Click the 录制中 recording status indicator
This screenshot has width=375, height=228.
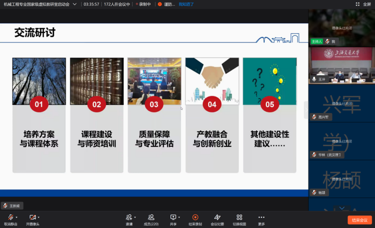click(x=143, y=4)
